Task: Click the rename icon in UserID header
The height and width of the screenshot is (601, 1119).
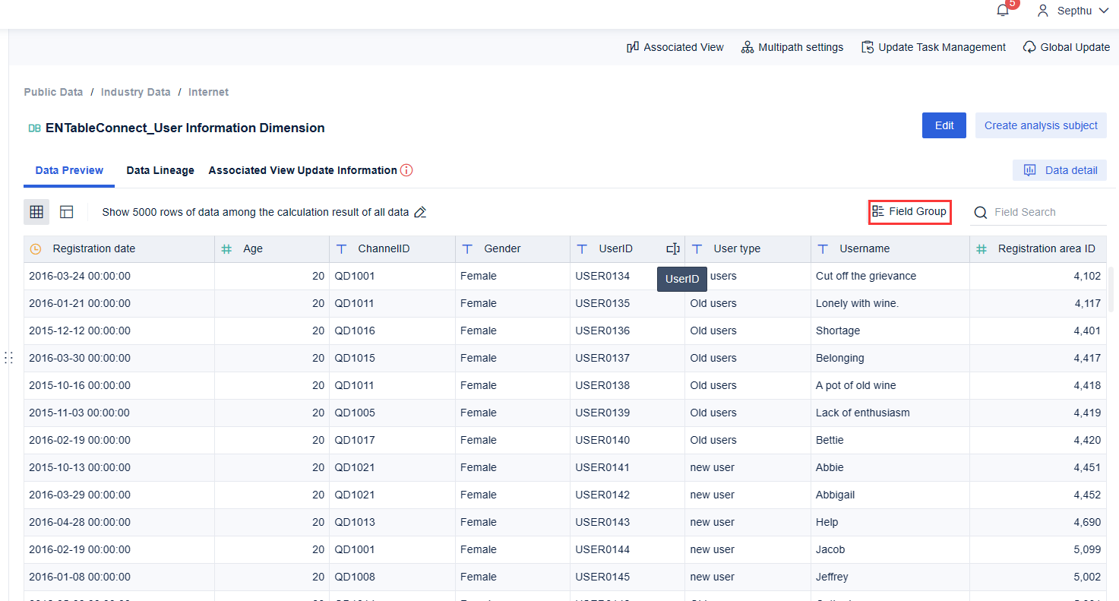Action: (673, 248)
